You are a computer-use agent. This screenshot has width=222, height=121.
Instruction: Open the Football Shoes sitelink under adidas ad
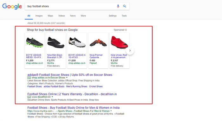tap(35, 86)
